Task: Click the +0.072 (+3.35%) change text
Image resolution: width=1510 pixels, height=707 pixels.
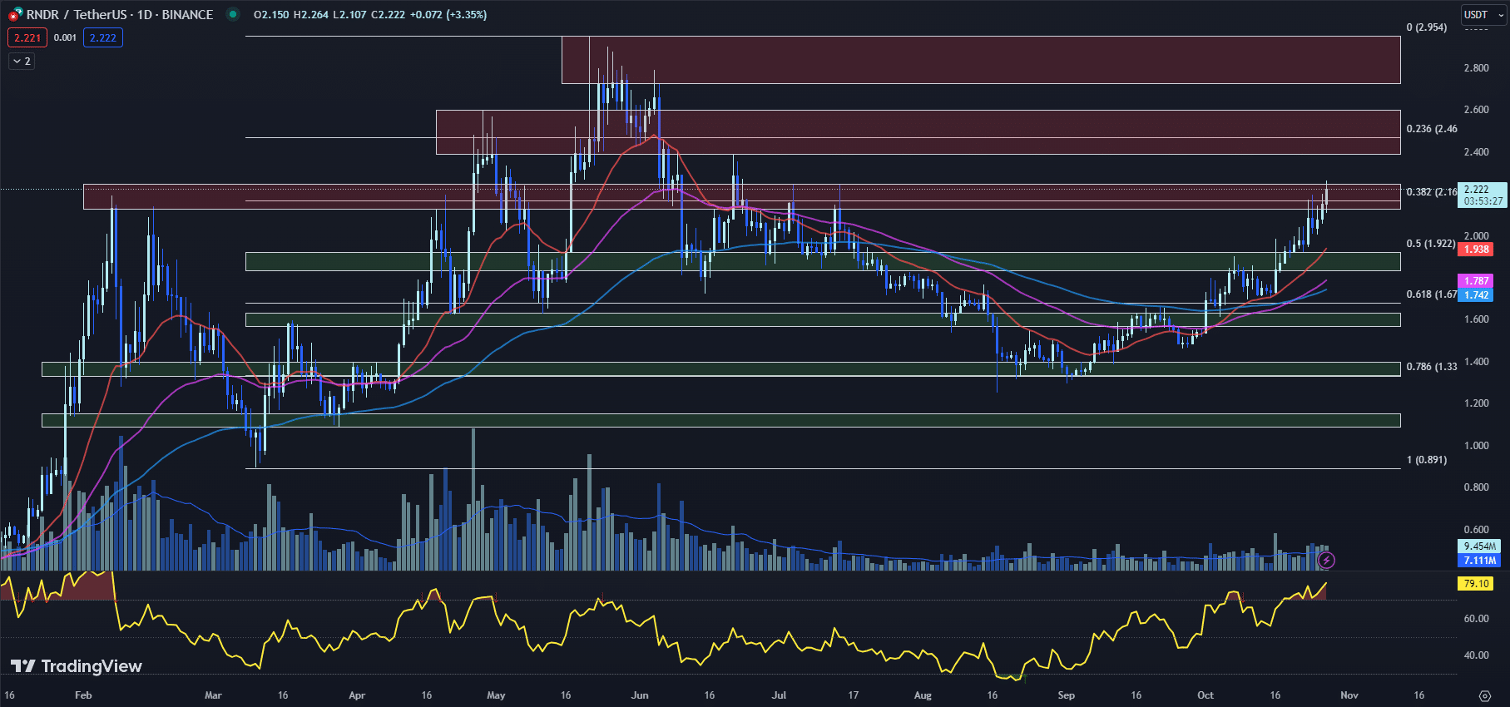Action: click(448, 15)
